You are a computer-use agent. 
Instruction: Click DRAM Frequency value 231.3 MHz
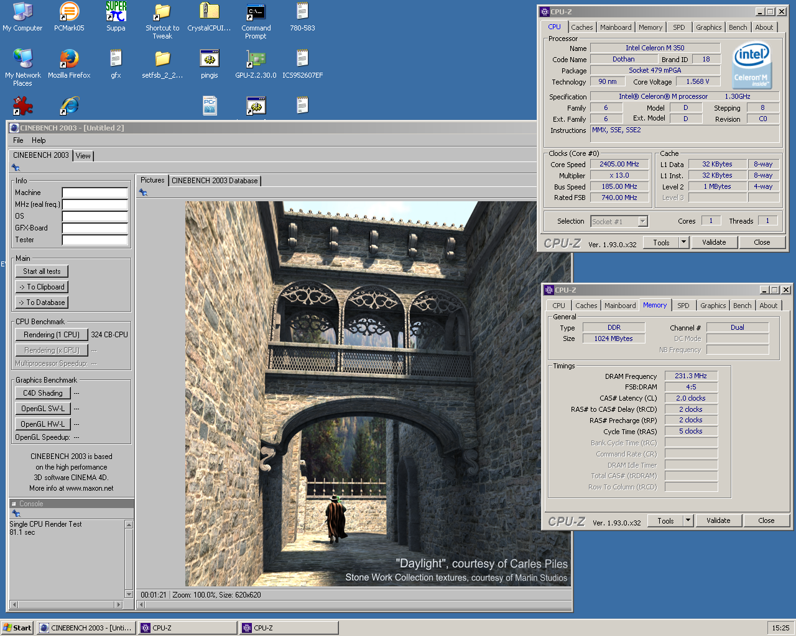pos(691,376)
